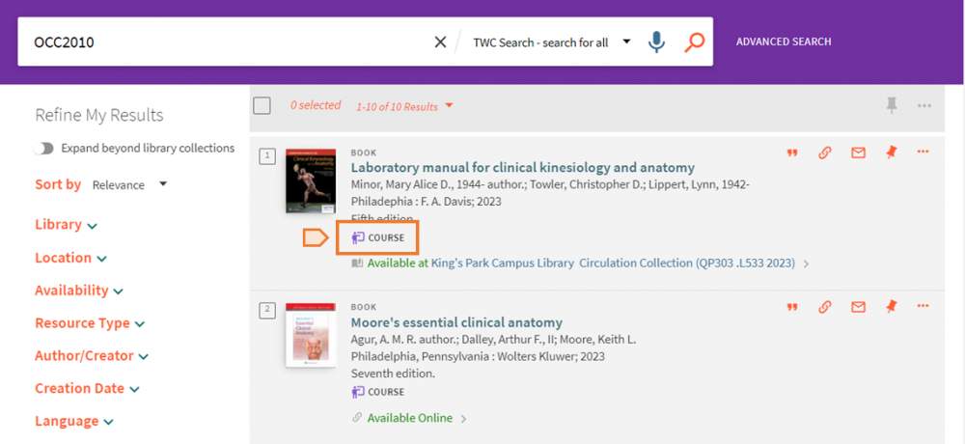Click the microphone voice search icon
Screen dimensions: 965x444
coord(656,42)
